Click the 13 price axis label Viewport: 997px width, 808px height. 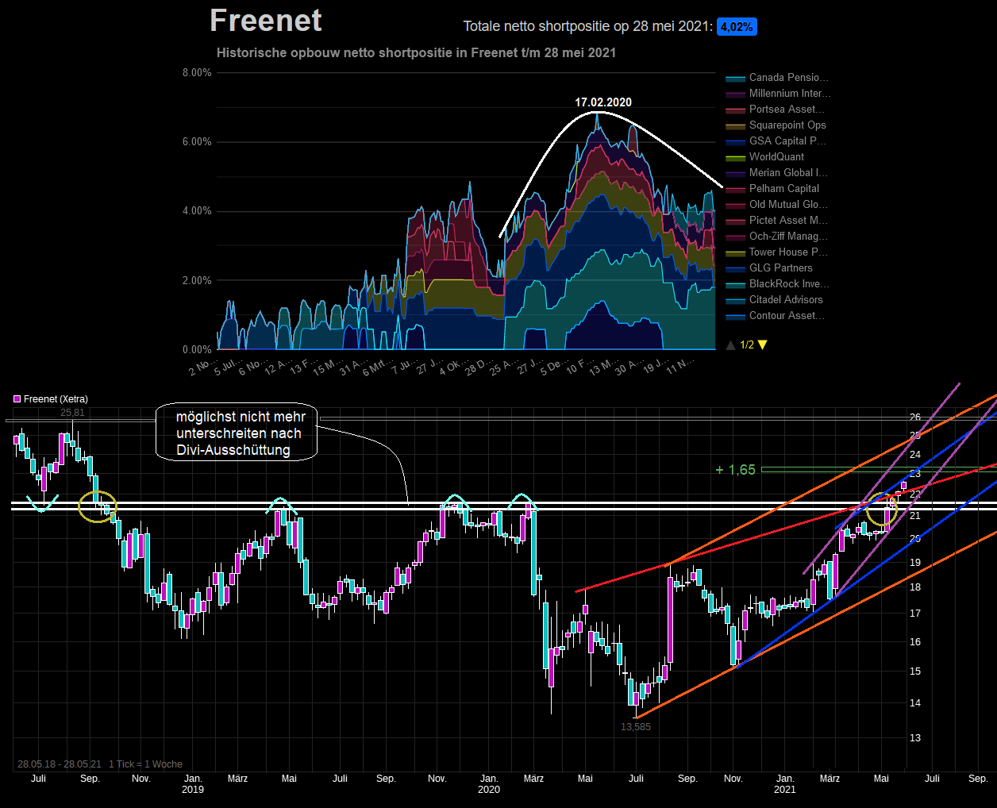click(x=915, y=738)
